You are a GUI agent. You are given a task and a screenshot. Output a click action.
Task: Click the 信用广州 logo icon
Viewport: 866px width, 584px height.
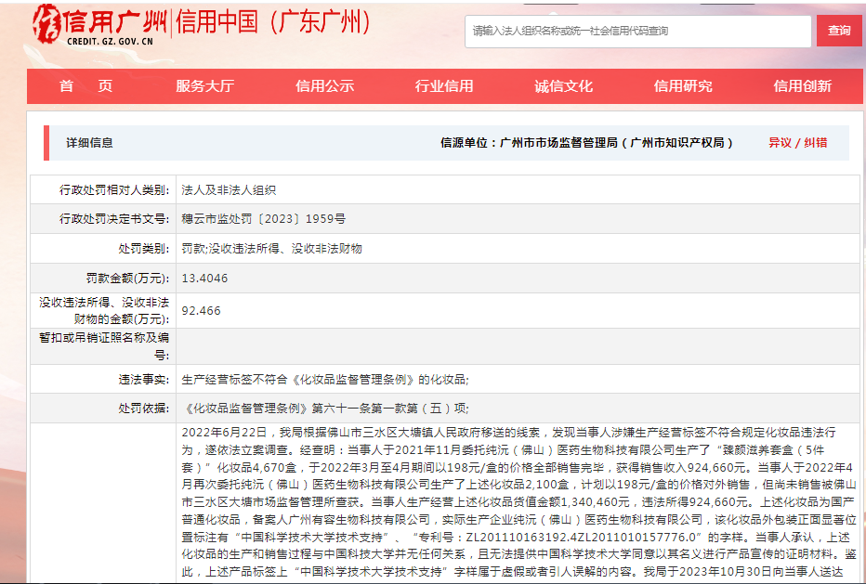pyautogui.click(x=46, y=23)
